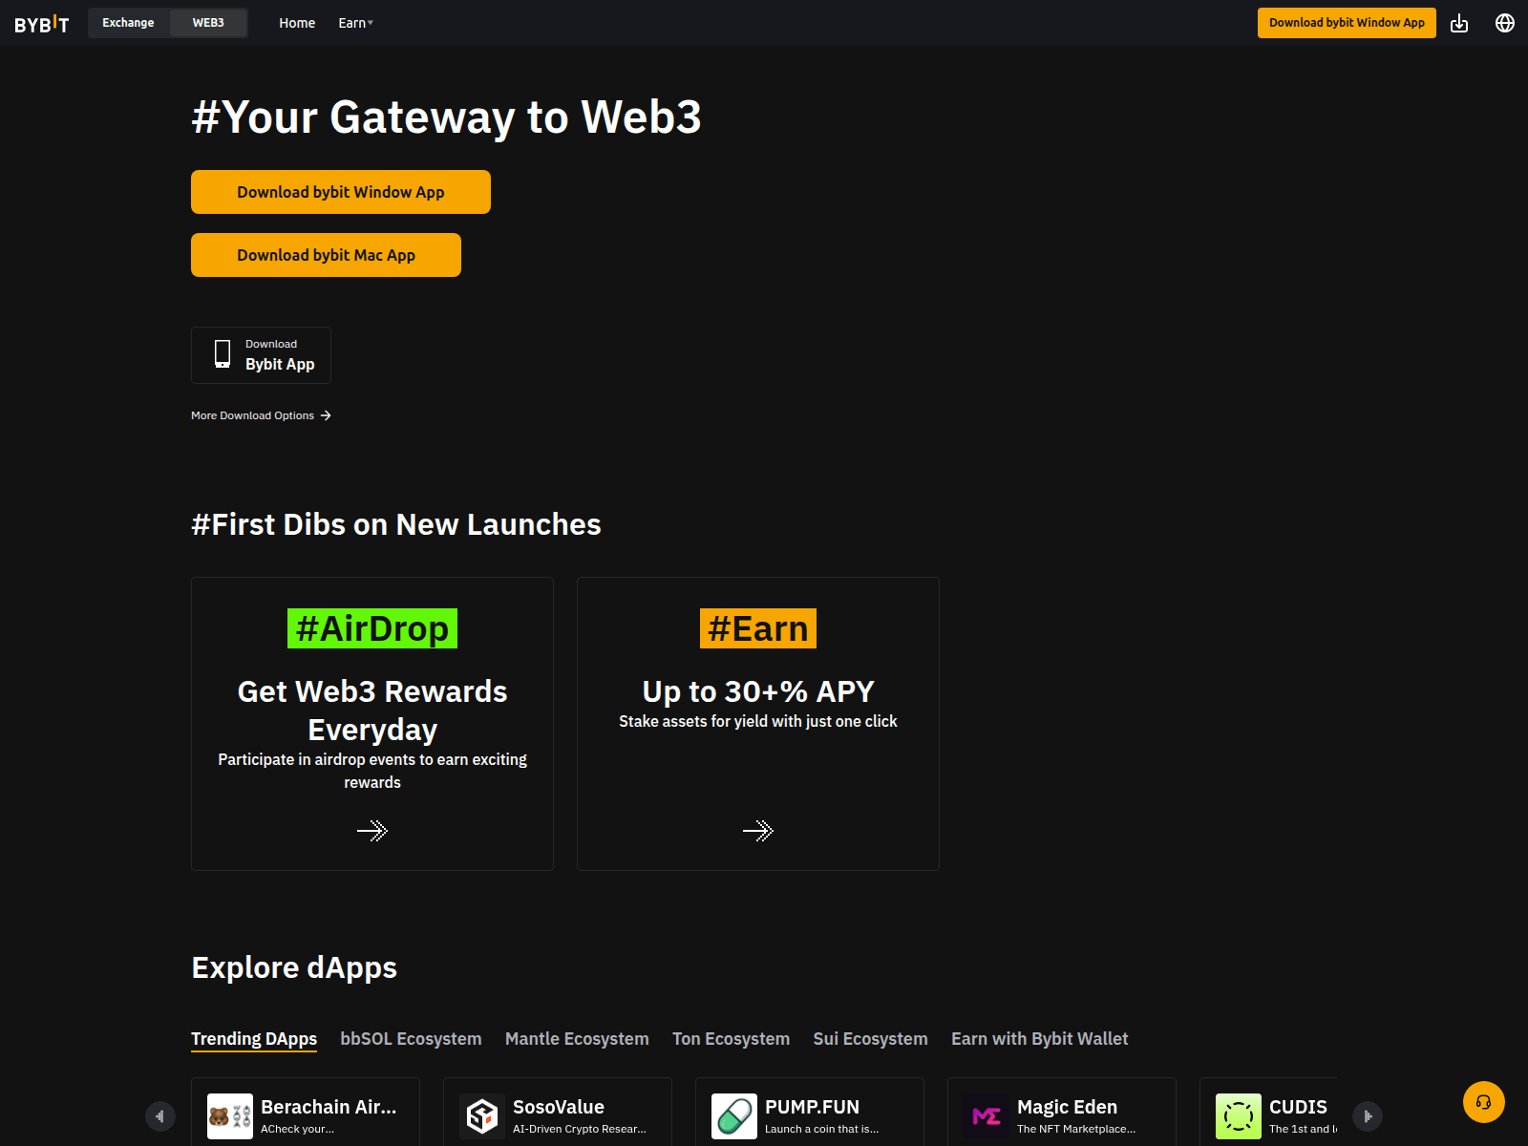The image size is (1528, 1146).
Task: Click the phone icon on Download Bybit App card
Action: click(x=223, y=354)
